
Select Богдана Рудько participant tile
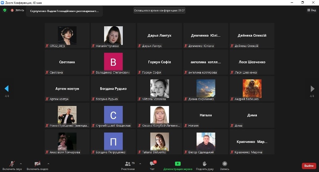113,89
